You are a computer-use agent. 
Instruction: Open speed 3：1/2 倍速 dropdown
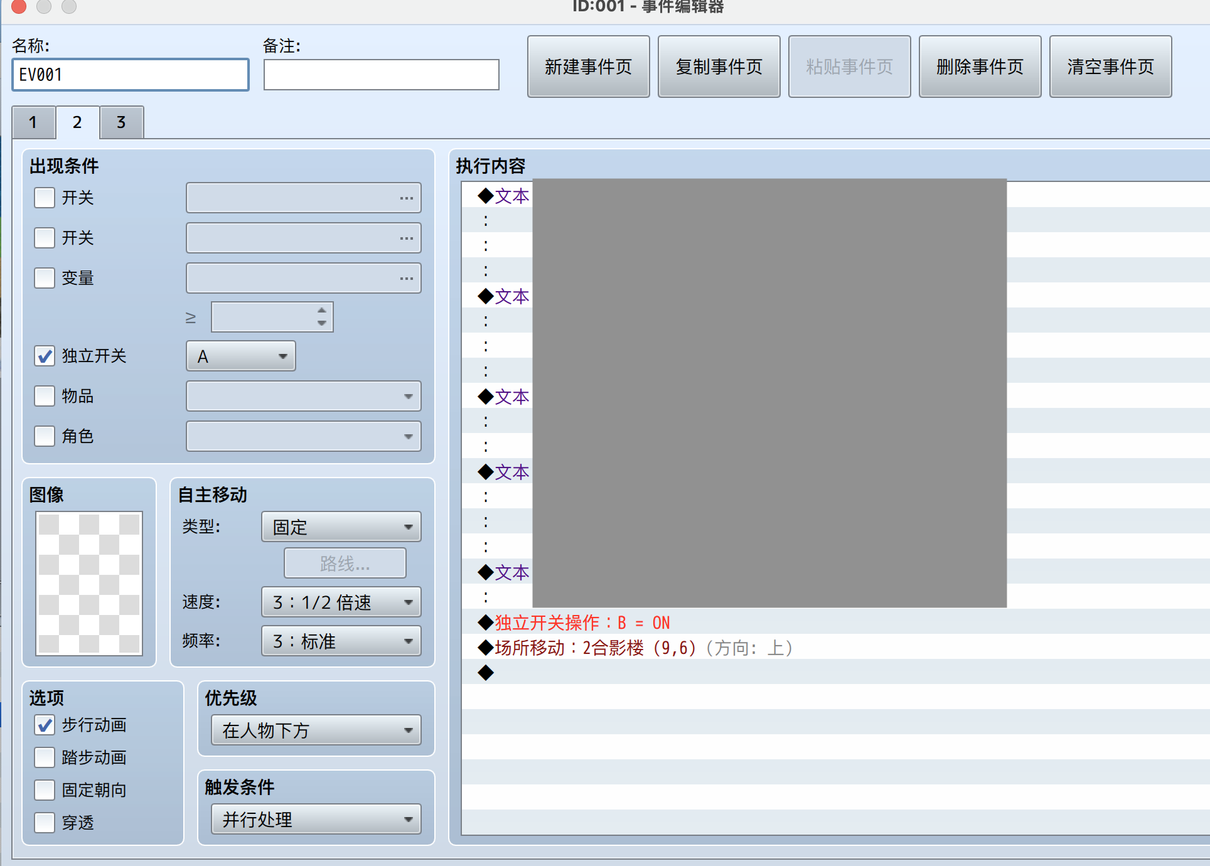click(x=341, y=602)
